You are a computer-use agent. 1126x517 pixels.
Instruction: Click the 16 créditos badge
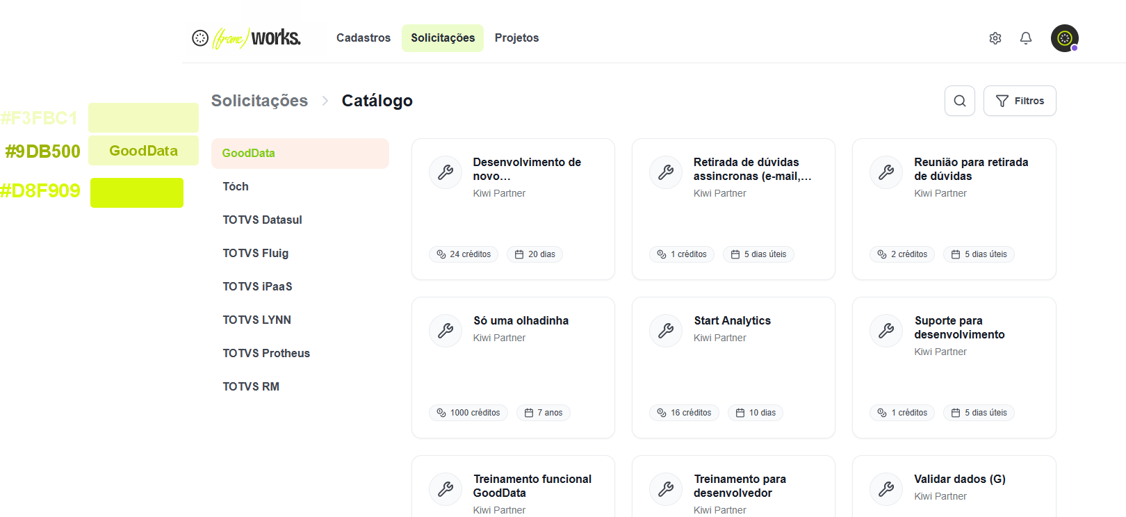[684, 413]
